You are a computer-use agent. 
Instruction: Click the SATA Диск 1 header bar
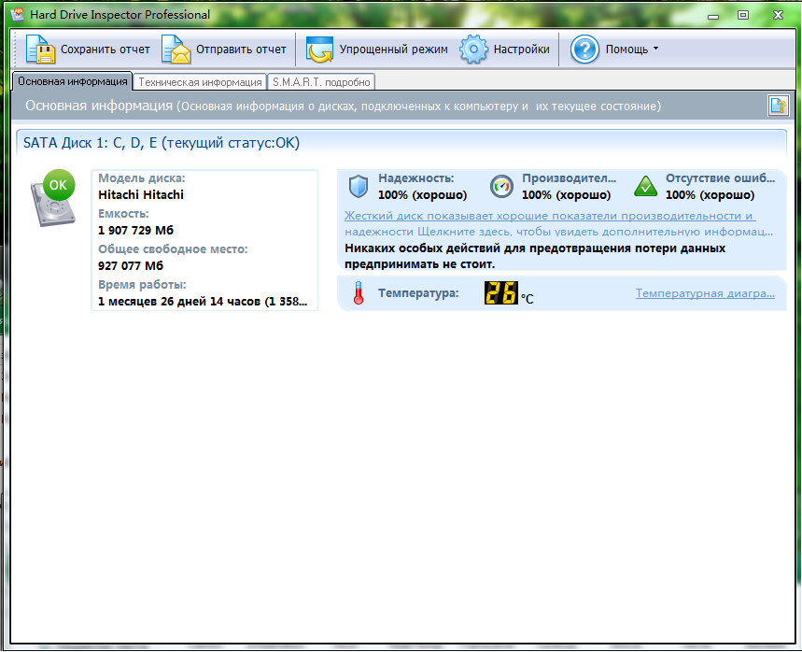[x=401, y=143]
